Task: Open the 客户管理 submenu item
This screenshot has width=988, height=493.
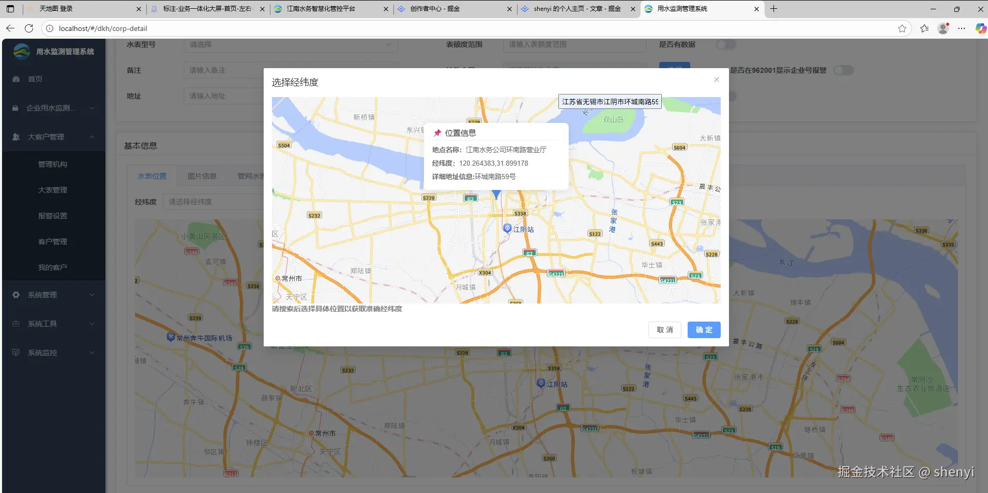Action: [53, 242]
